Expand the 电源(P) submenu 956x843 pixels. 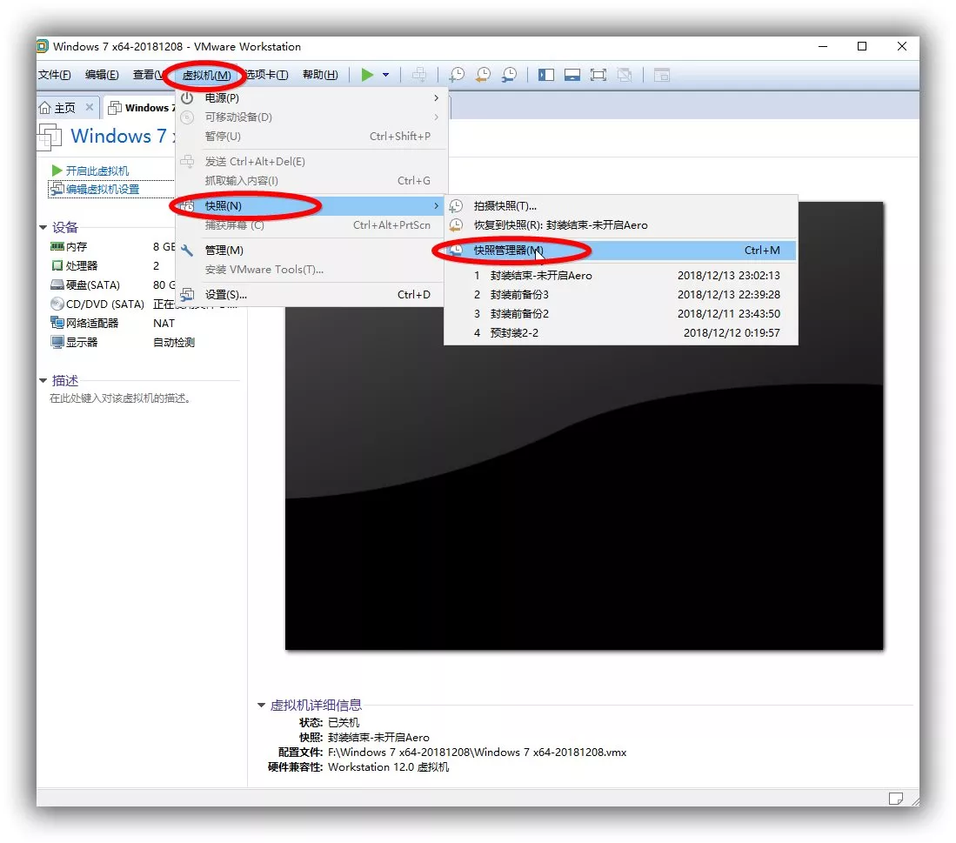coord(311,97)
